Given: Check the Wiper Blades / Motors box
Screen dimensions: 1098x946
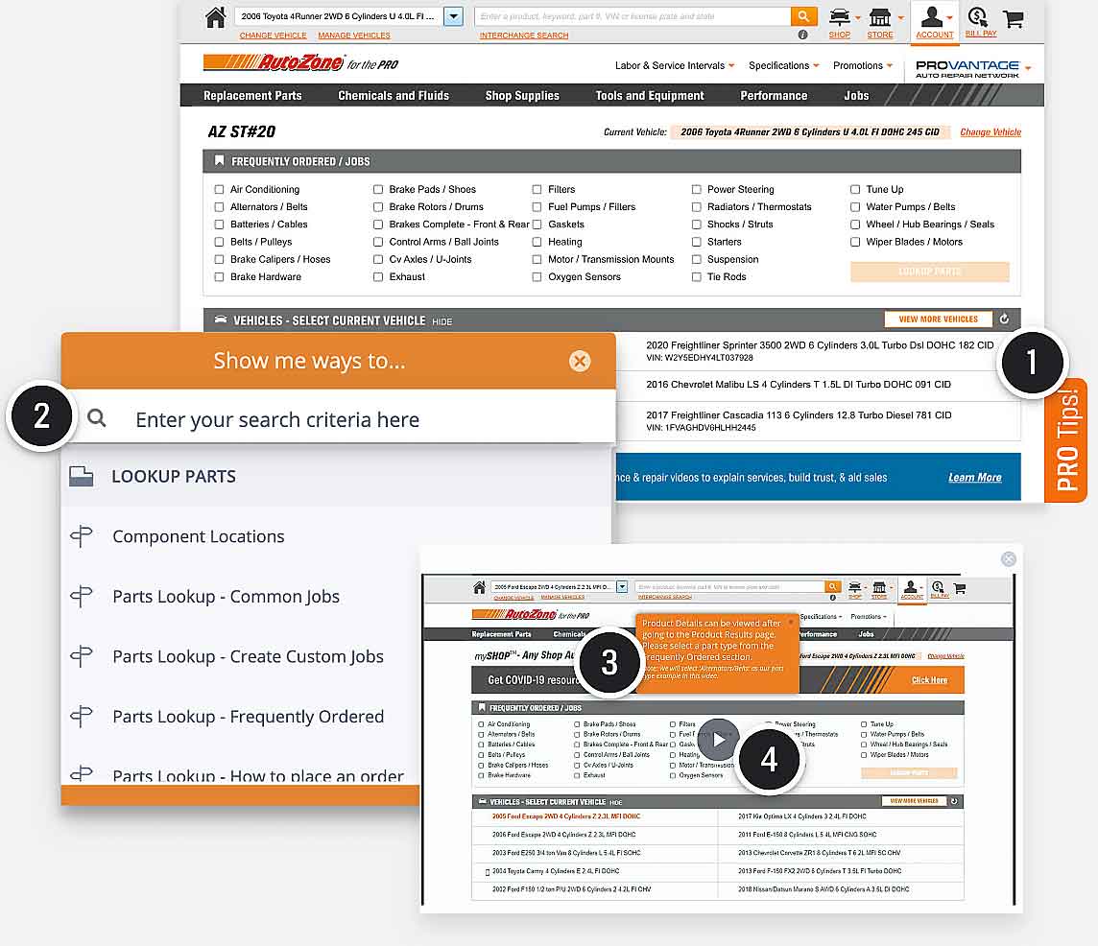Looking at the screenshot, I should (855, 242).
